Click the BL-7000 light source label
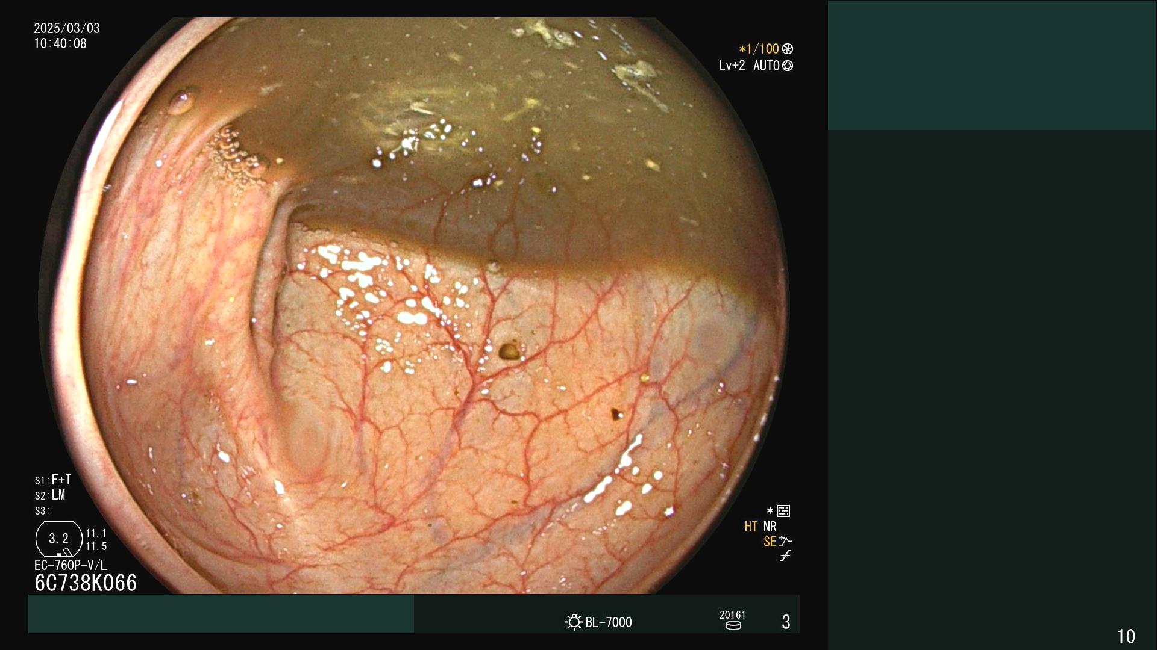This screenshot has height=650, width=1157. 609,622
